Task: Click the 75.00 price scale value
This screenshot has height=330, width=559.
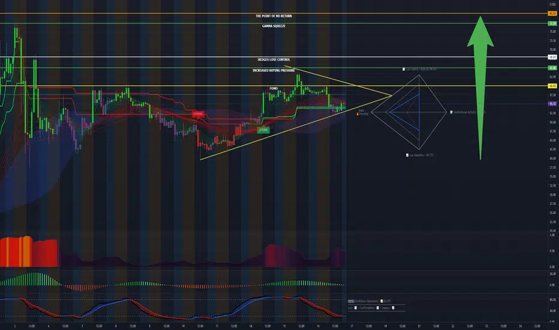Action: [552, 32]
